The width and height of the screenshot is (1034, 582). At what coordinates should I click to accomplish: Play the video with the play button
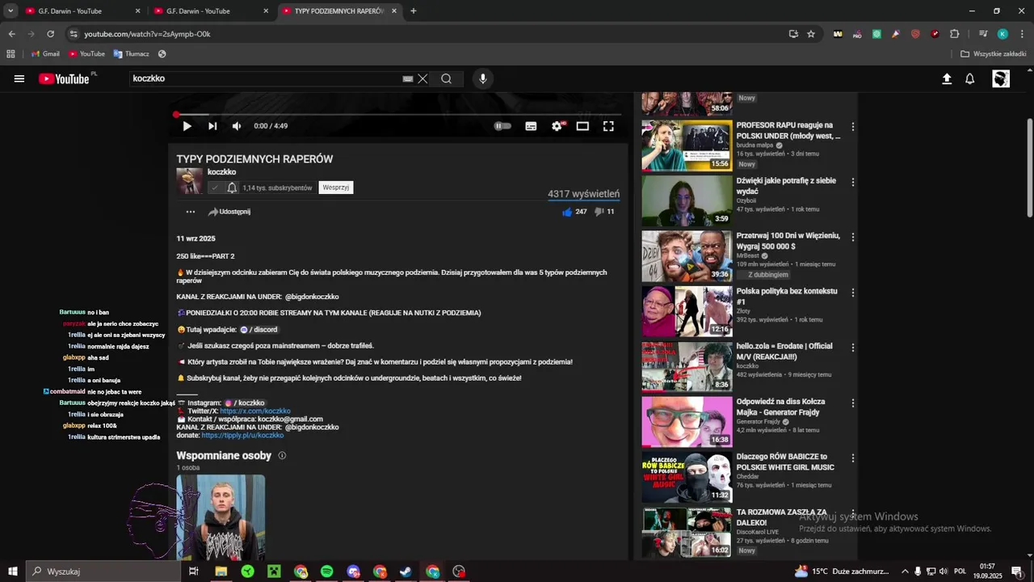pyautogui.click(x=187, y=126)
